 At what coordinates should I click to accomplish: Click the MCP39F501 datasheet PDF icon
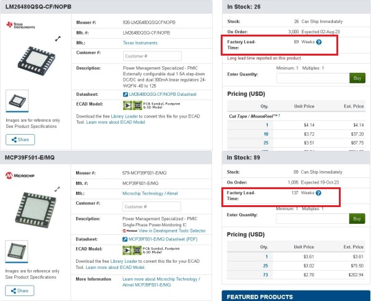click(x=125, y=239)
